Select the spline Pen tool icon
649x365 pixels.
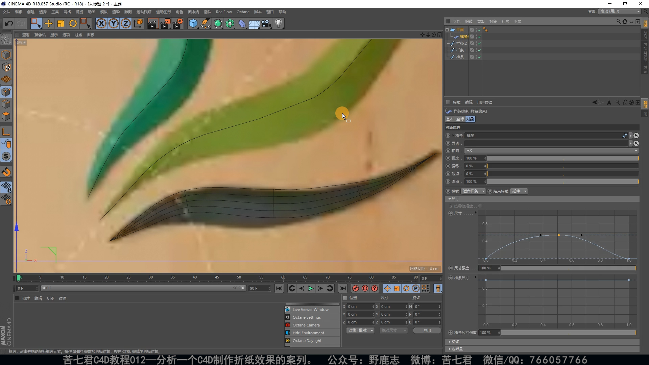[x=205, y=23]
